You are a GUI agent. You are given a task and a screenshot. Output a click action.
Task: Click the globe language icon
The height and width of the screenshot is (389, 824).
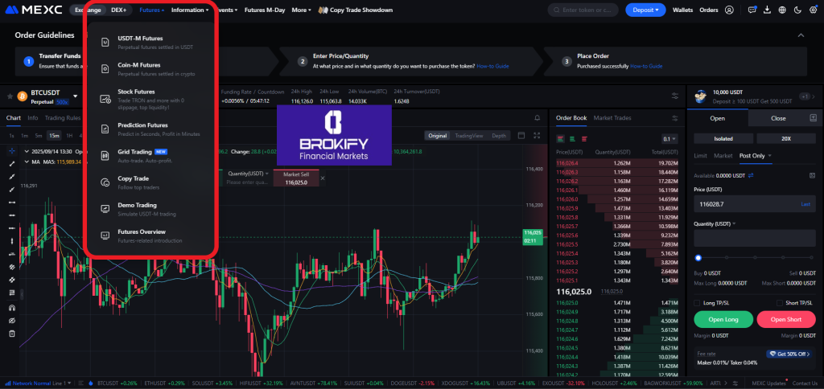coord(781,10)
